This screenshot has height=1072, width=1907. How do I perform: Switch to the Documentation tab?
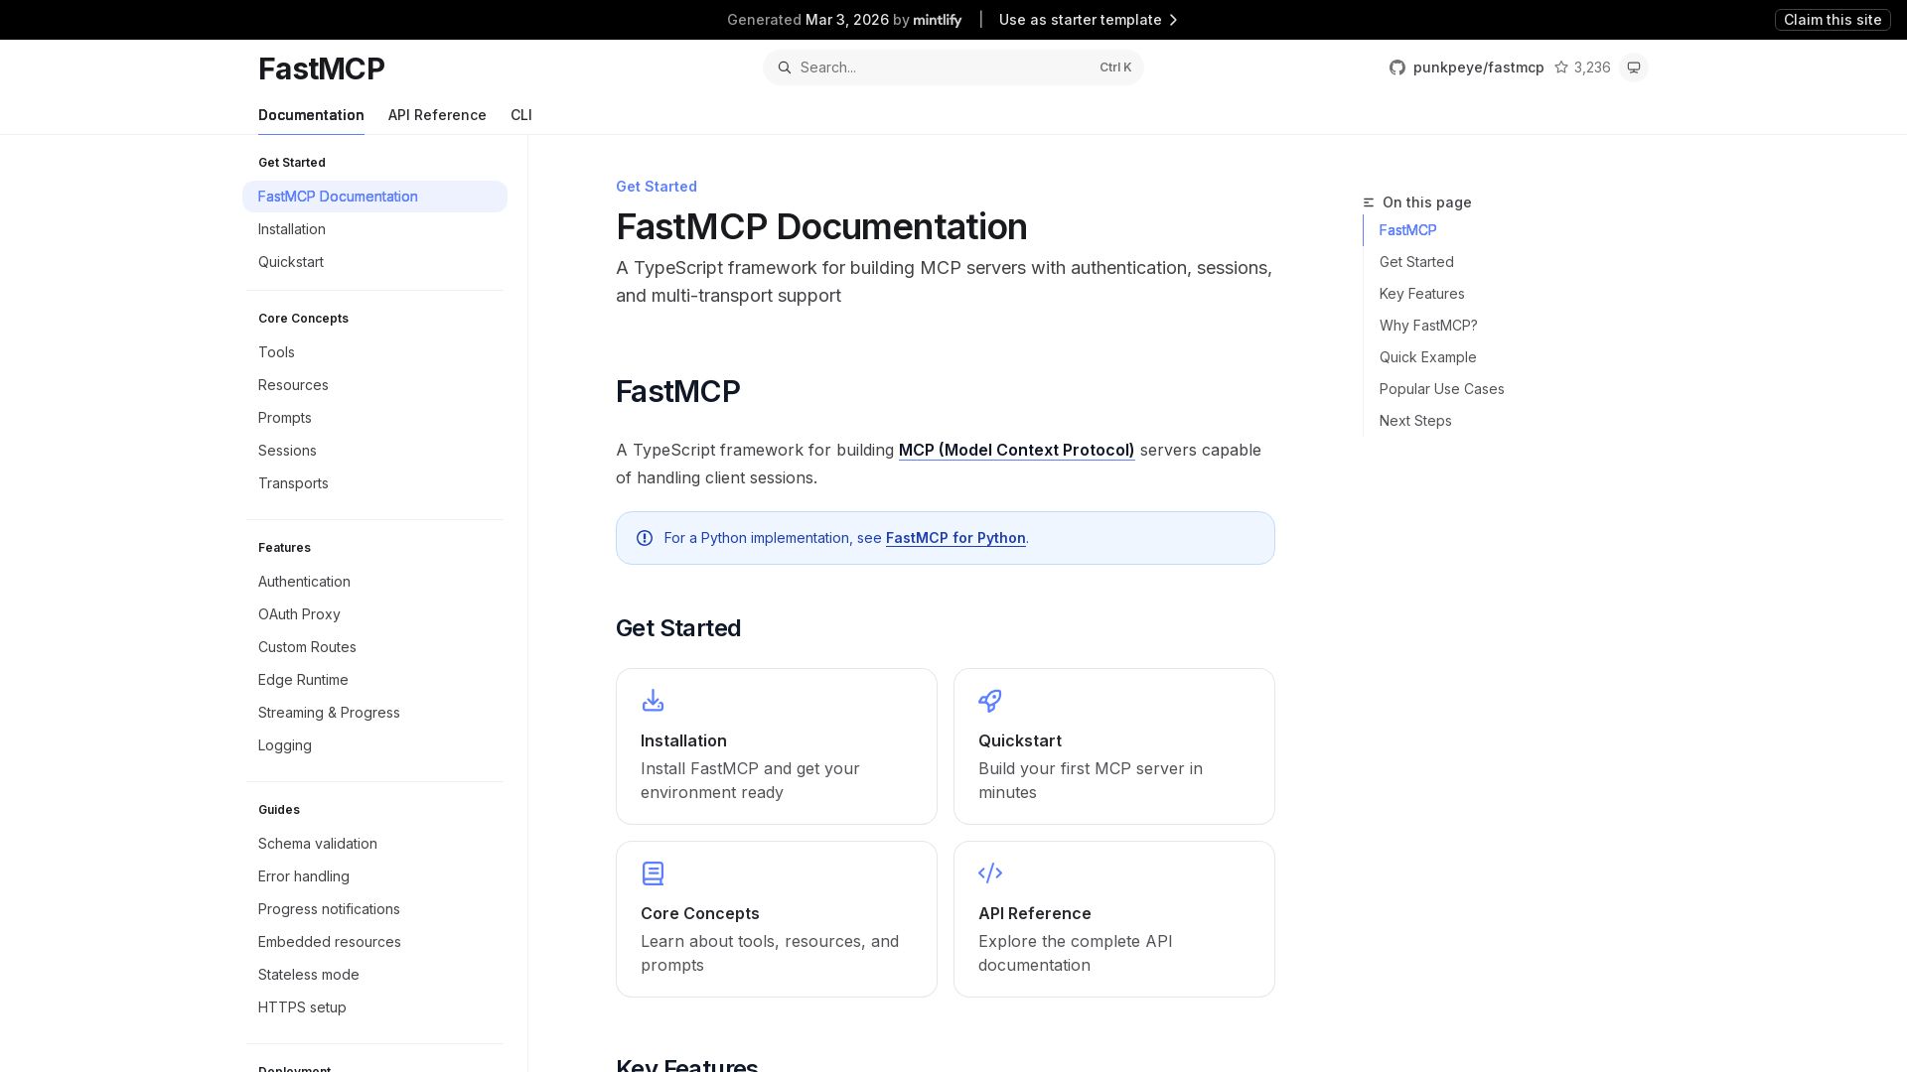[311, 115]
